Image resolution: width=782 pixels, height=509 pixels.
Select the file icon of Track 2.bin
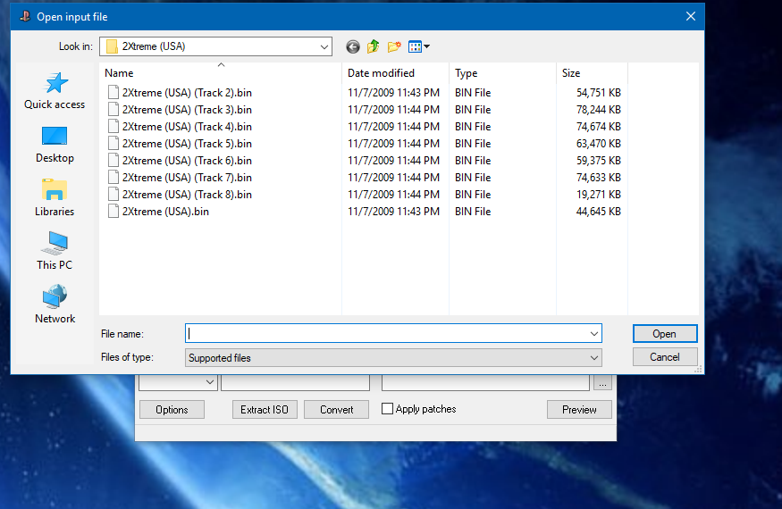114,93
